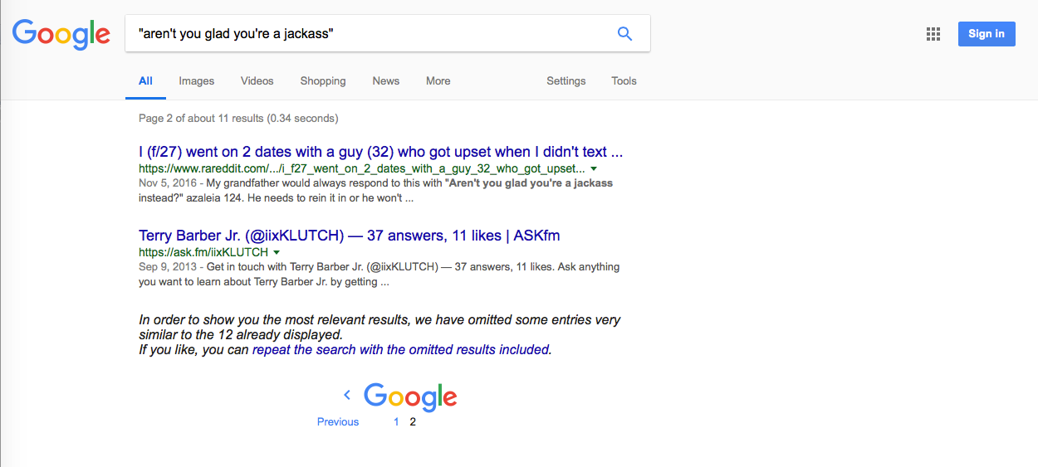Open the More search menu
The width and height of the screenshot is (1038, 467).
click(438, 81)
